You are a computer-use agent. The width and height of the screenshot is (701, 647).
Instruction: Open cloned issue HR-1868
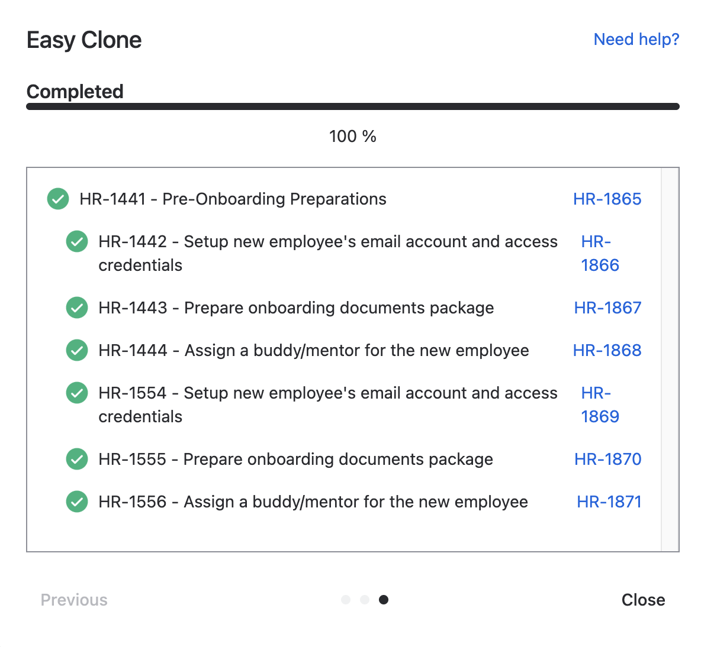[607, 351]
